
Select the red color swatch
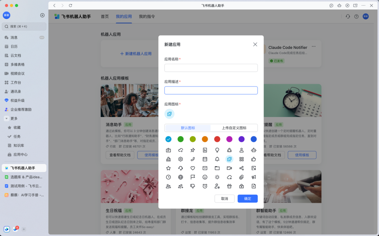pos(217,139)
